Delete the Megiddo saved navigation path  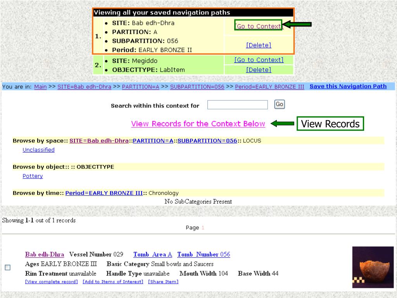(259, 70)
